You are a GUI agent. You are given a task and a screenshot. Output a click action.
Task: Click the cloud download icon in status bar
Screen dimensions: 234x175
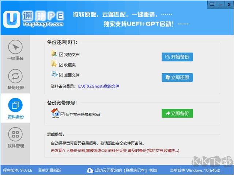click(90, 170)
